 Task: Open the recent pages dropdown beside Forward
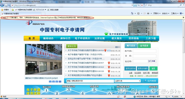point(9,5)
